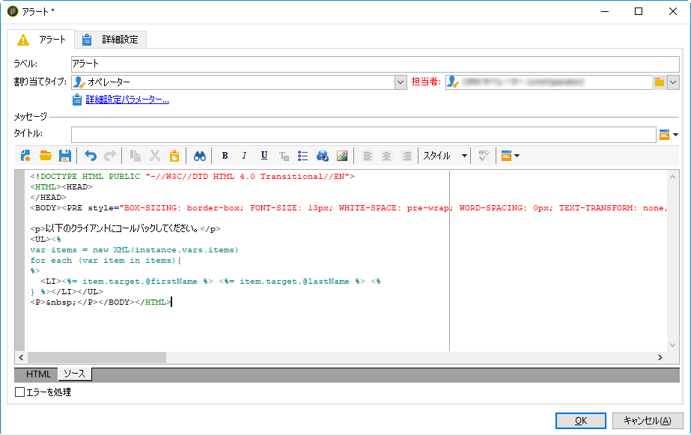Open the スタイル style dropdown

point(445,156)
